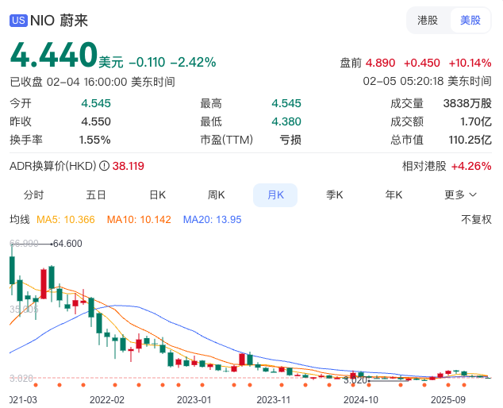This screenshot has height=408, width=503.
Task: Click MA5: 10.366 moving average label
Action: click(x=66, y=220)
